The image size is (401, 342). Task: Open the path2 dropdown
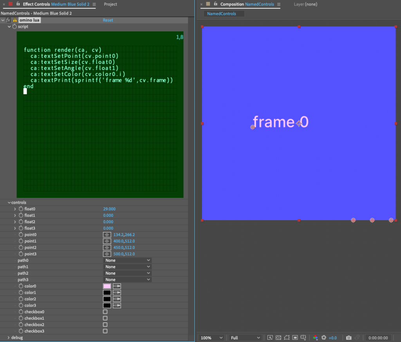tap(127, 273)
